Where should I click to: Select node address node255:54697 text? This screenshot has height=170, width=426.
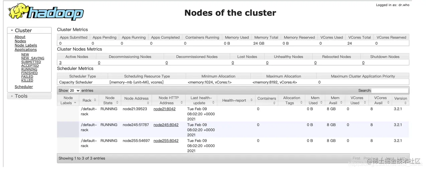[136, 141]
